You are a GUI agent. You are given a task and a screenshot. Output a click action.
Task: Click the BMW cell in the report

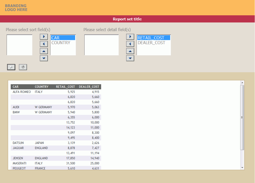point(16,112)
